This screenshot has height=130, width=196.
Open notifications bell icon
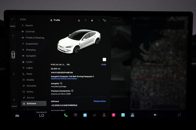[x=92, y=20]
